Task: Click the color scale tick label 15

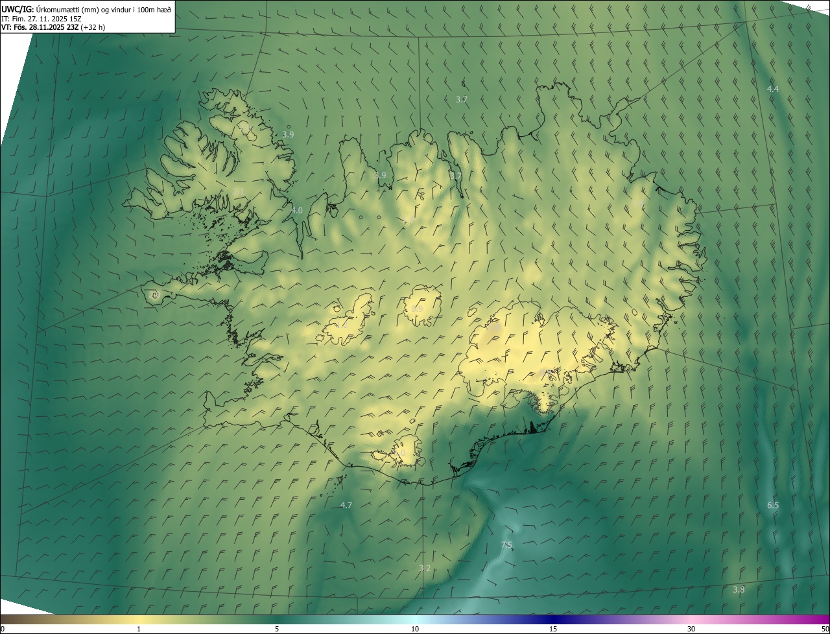Action: 553,629
